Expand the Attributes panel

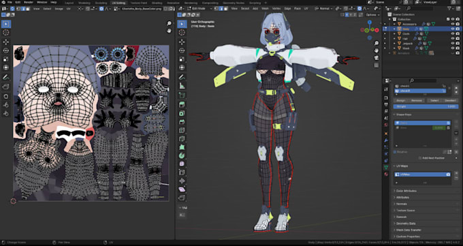(402, 198)
